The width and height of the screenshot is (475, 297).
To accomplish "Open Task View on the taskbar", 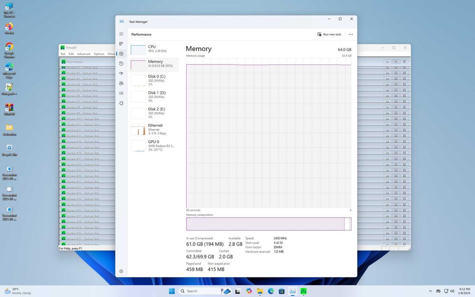I will pos(238,291).
